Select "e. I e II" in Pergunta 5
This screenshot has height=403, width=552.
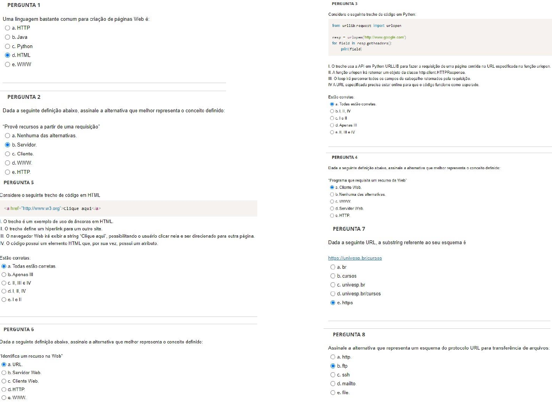4,300
